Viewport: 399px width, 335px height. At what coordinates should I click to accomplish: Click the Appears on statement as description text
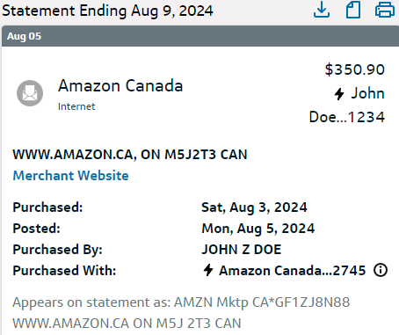coord(181,313)
